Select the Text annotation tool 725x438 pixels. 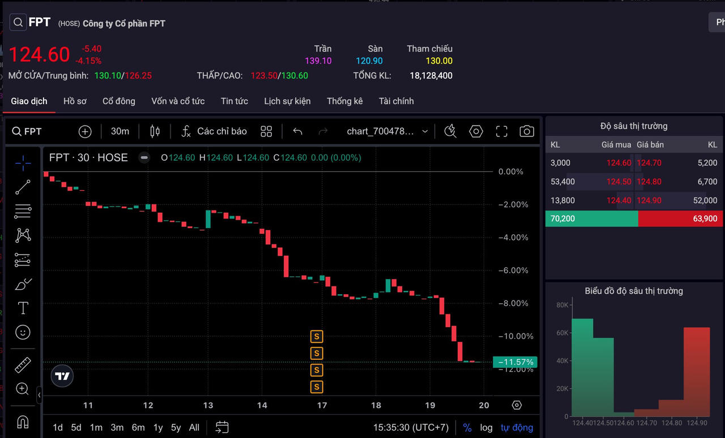23,308
